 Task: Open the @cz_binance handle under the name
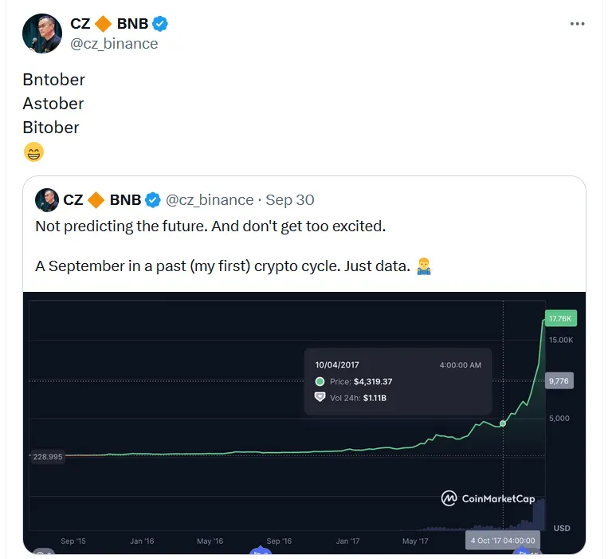click(114, 44)
